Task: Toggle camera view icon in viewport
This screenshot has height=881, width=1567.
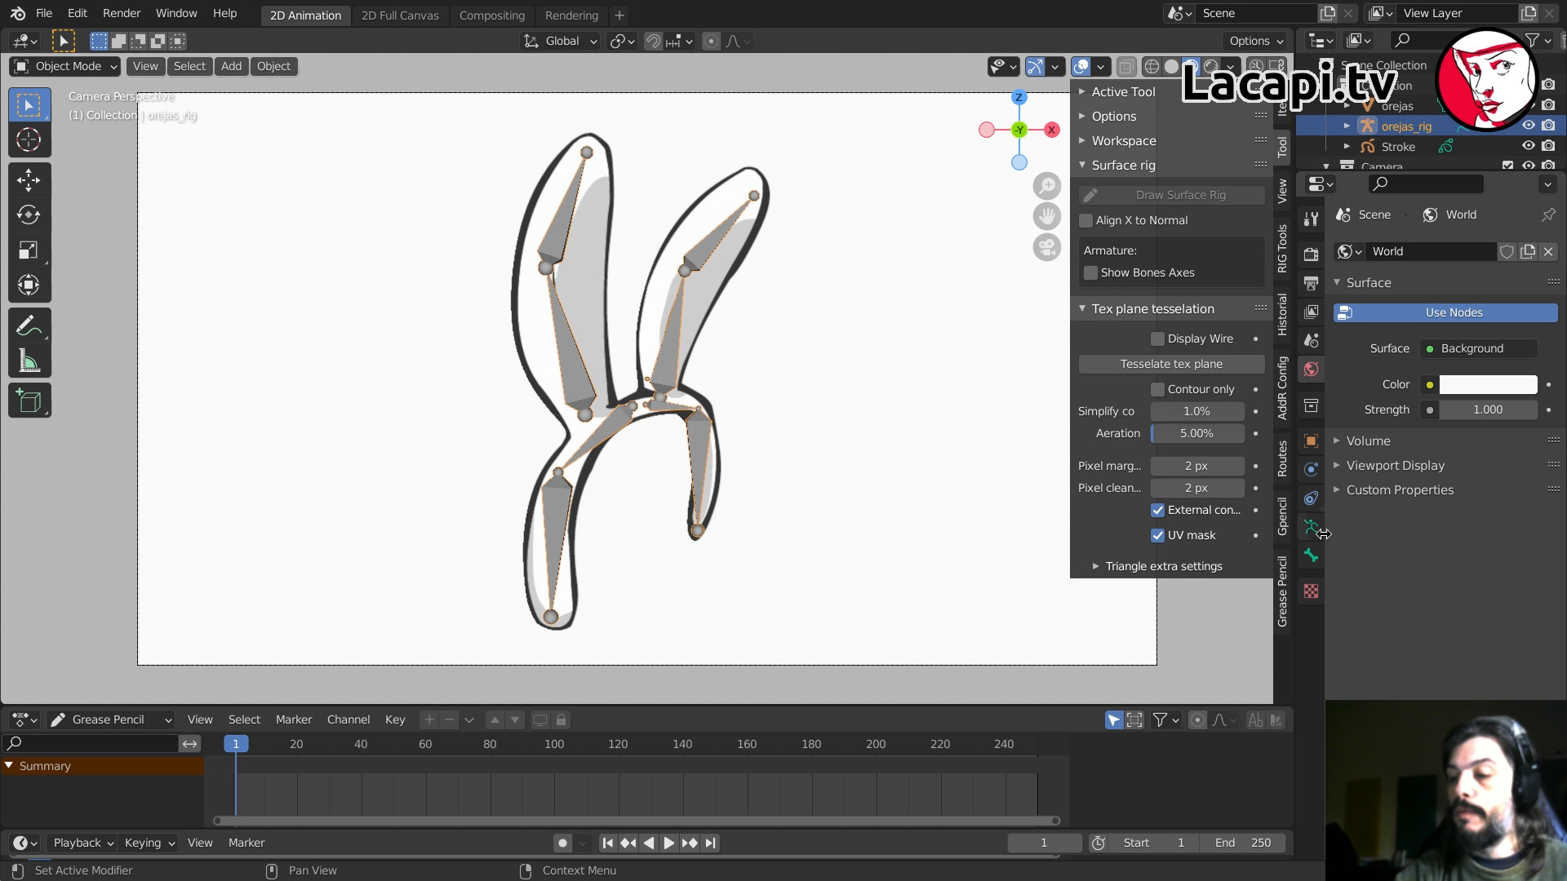Action: pyautogui.click(x=1046, y=246)
